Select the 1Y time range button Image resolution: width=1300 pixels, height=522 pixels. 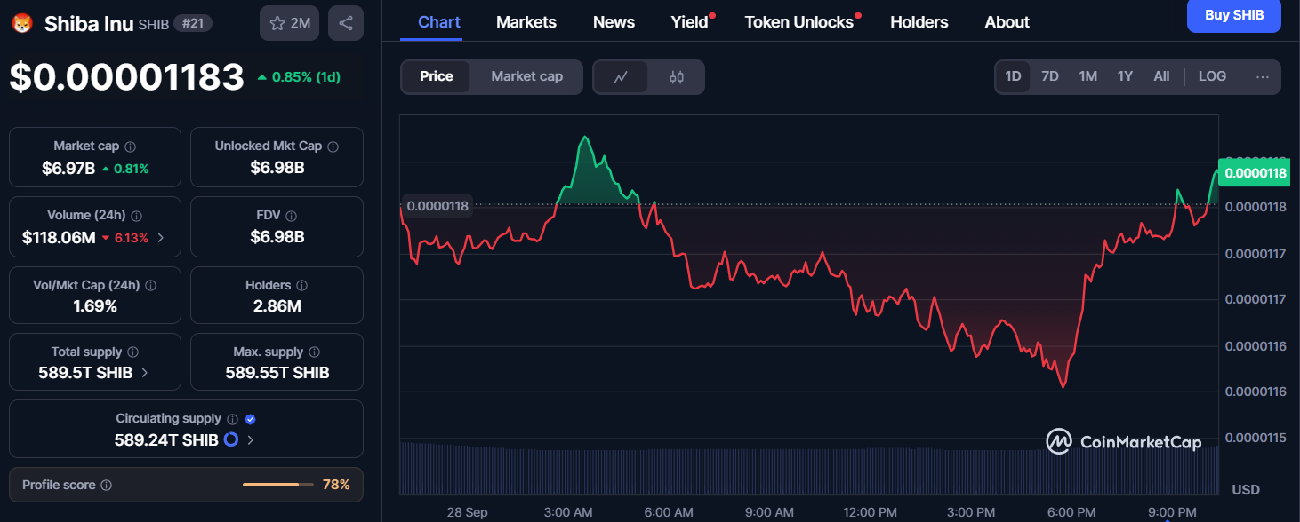(x=1125, y=76)
